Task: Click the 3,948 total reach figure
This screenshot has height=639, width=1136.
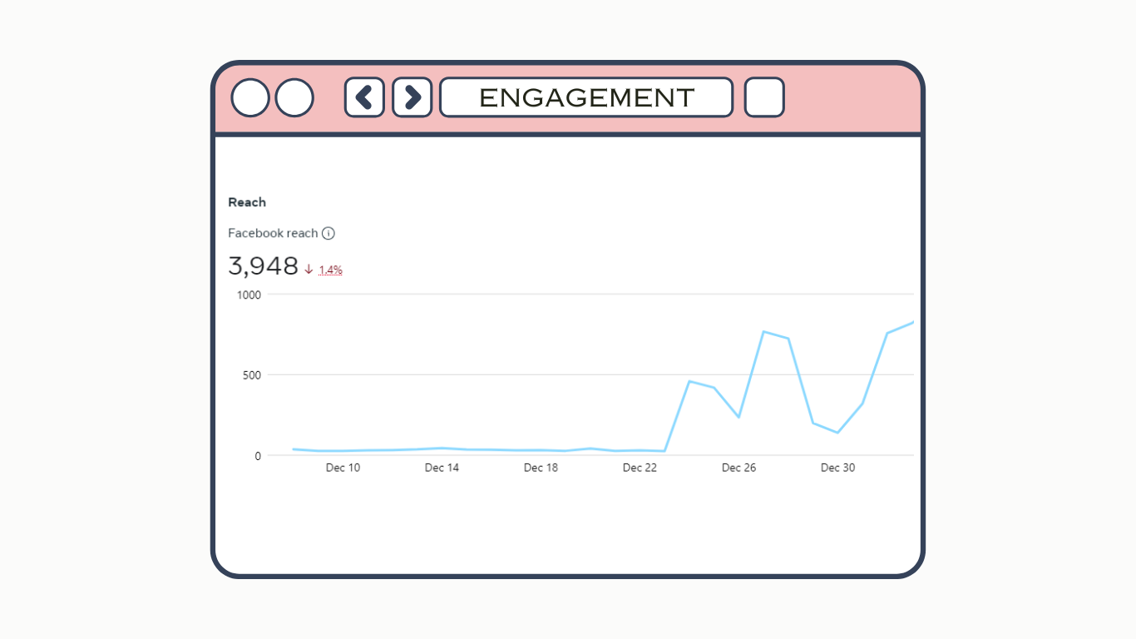Action: 263,266
